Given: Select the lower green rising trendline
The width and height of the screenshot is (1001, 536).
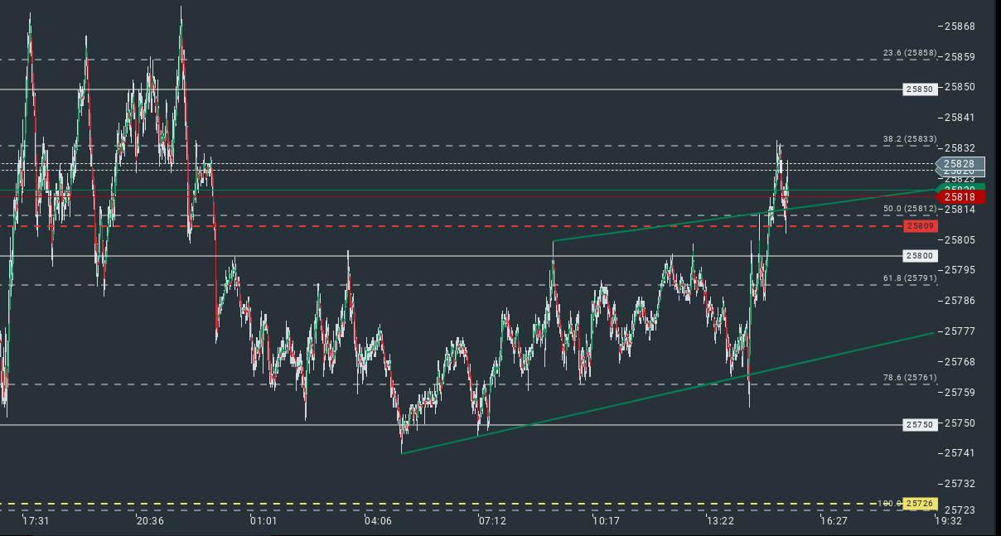Looking at the screenshot, I should tap(668, 393).
